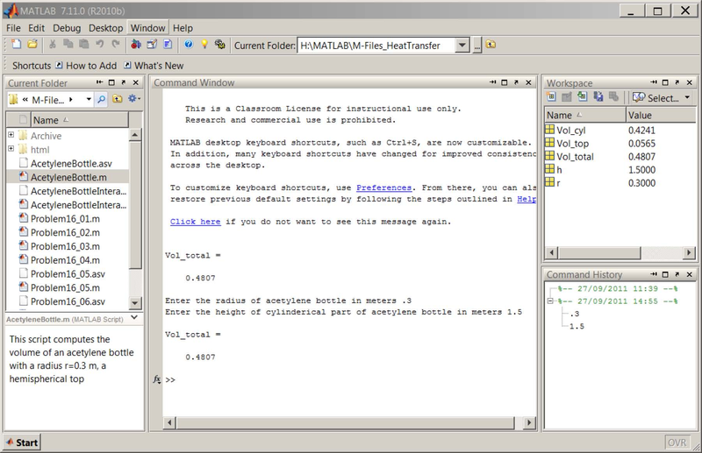The image size is (702, 453).
Task: Expand the html folder
Action: [11, 148]
